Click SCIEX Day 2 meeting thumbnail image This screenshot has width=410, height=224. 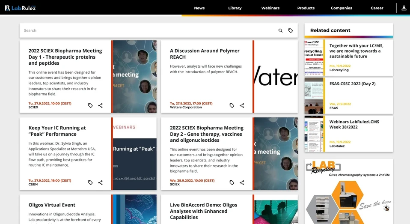[x=276, y=154]
